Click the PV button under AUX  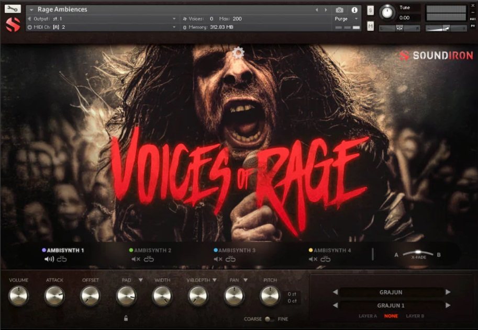click(x=473, y=26)
